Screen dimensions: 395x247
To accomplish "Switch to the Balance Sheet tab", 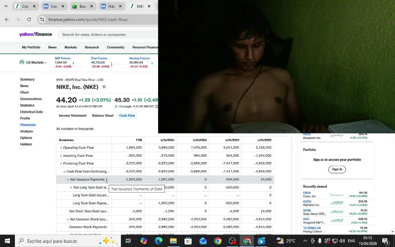I will 103,115.
